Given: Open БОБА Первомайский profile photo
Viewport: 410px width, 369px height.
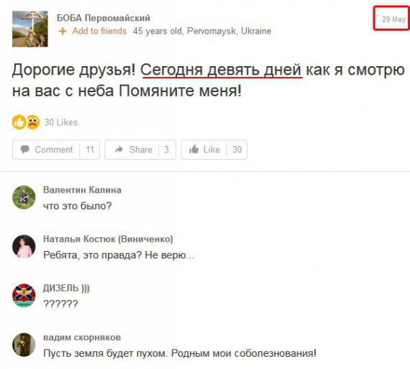Looking at the screenshot, I should (30, 29).
